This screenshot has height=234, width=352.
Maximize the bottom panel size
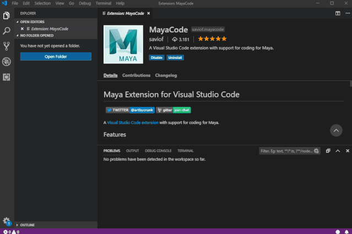pos(338,151)
